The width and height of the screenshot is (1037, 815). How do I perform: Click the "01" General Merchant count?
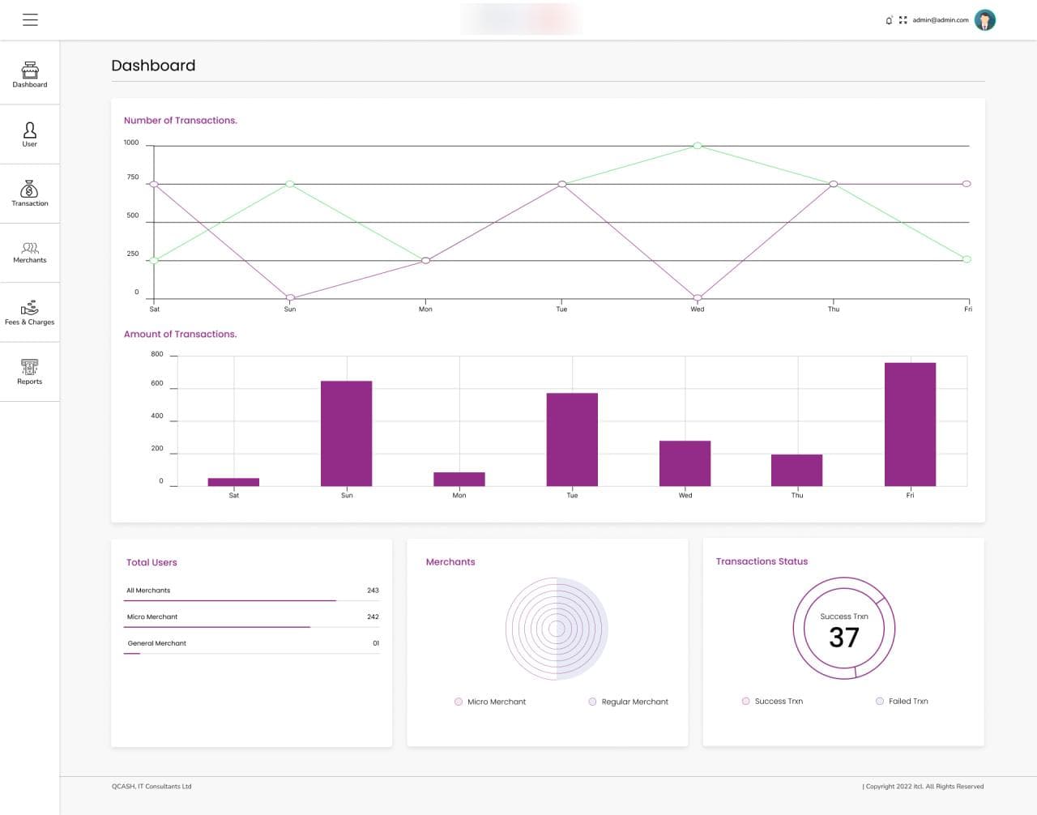pos(376,643)
